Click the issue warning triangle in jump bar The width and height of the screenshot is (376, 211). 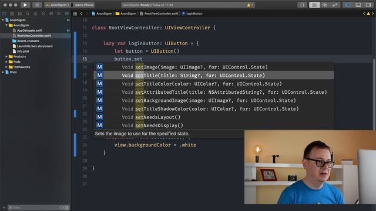click(x=368, y=13)
